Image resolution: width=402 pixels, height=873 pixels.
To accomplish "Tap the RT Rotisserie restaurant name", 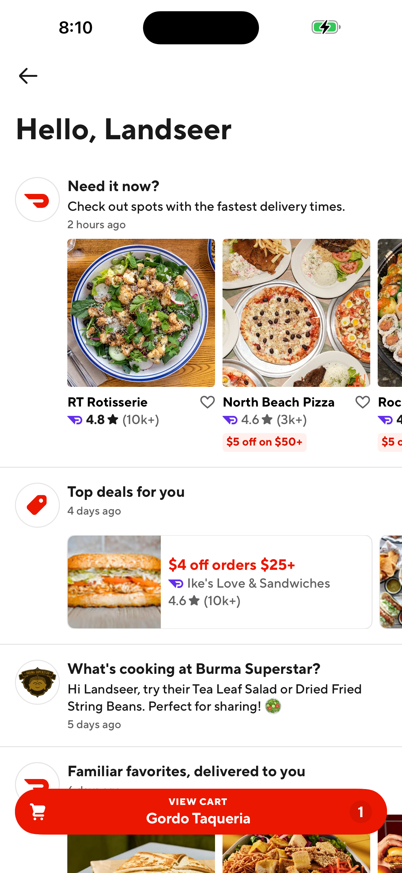I will click(x=108, y=402).
